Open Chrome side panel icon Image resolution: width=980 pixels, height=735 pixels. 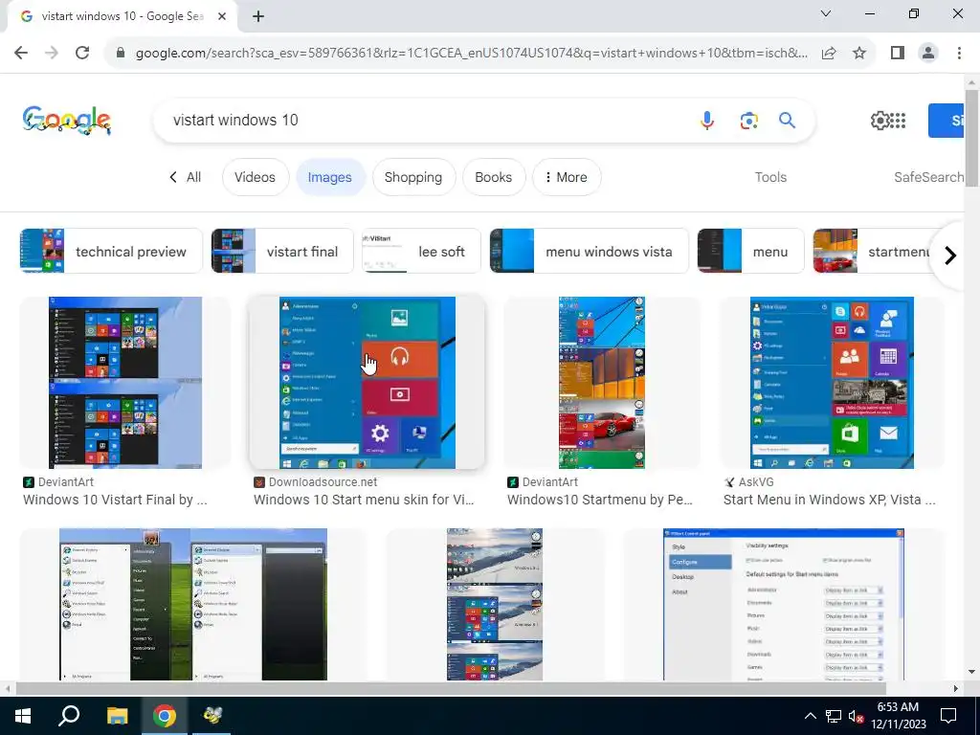pyautogui.click(x=898, y=53)
